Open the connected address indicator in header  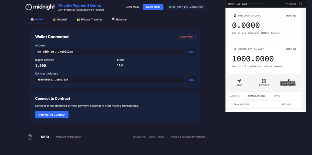pyautogui.click(x=187, y=7)
